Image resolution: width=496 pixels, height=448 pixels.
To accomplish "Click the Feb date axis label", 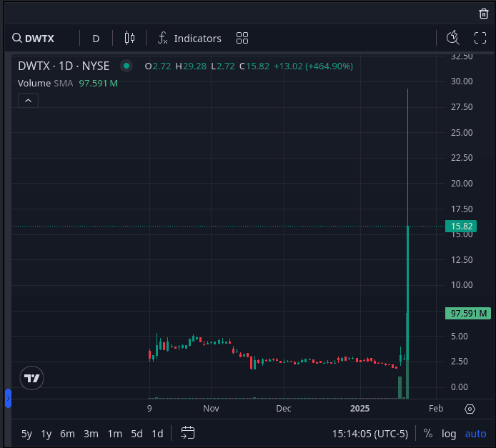I will click(x=436, y=409).
